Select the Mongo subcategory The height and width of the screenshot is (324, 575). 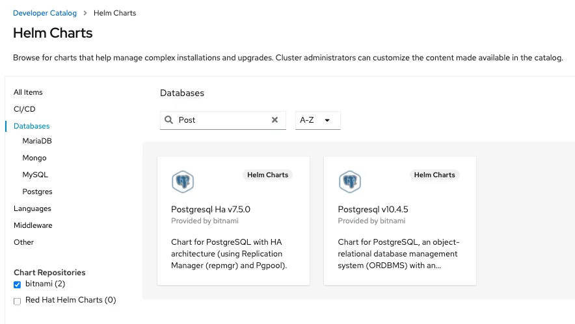(x=34, y=158)
